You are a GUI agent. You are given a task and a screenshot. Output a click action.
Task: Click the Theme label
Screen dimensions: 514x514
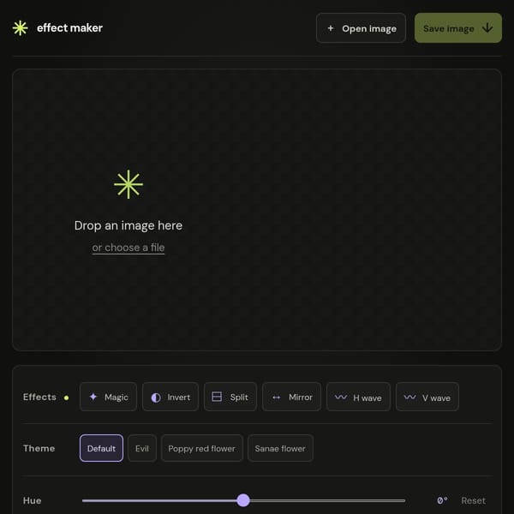coord(39,448)
